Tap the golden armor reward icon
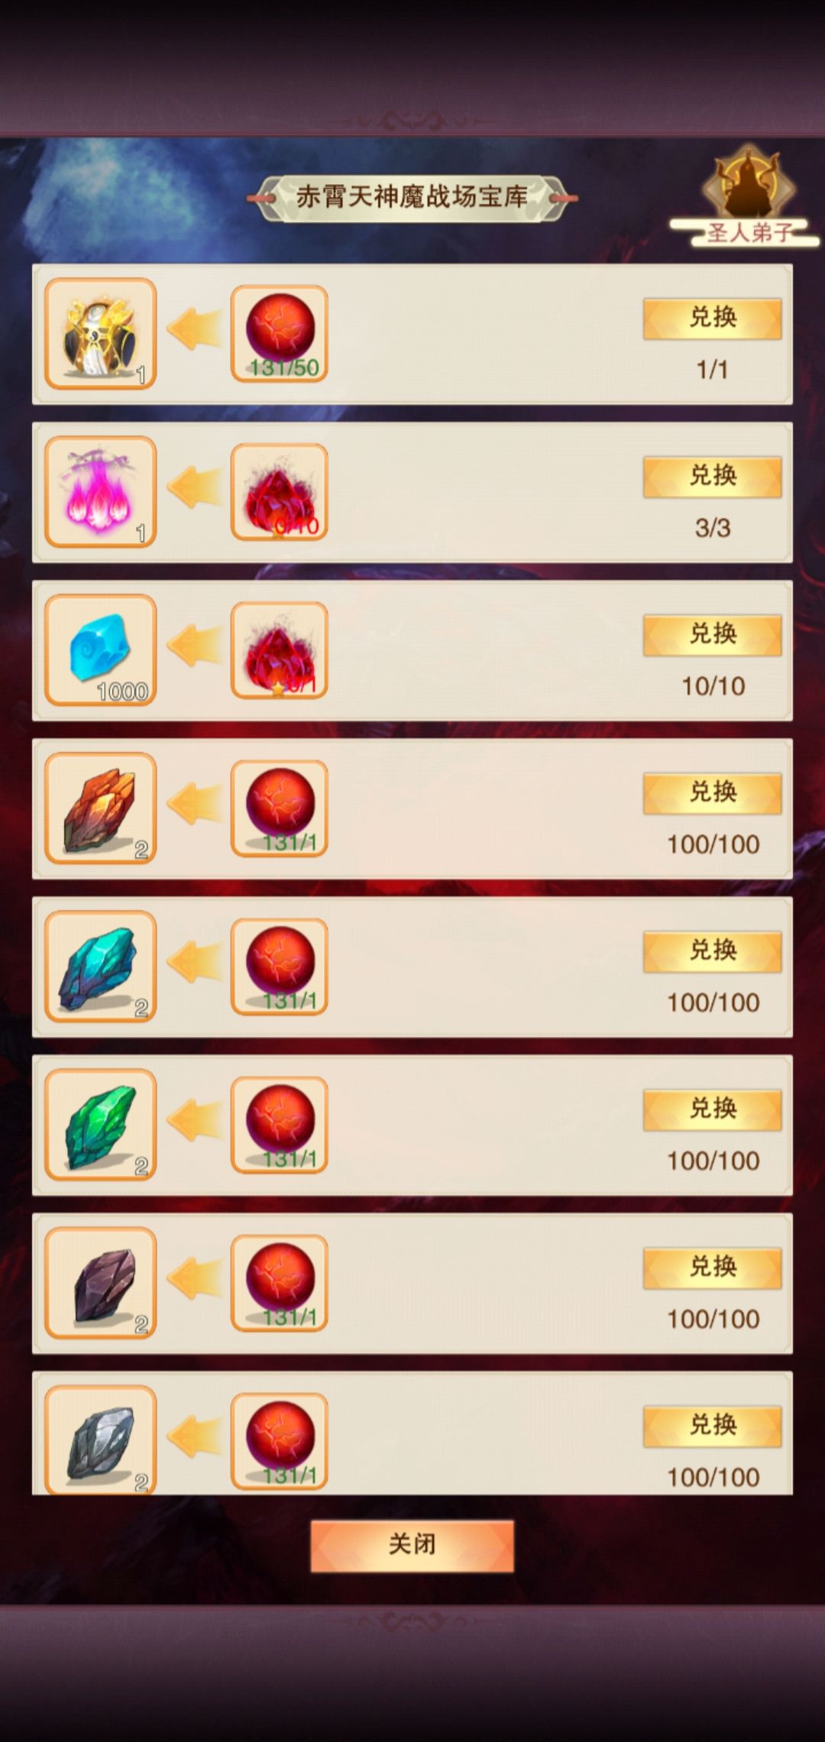825x1742 pixels. (x=101, y=334)
